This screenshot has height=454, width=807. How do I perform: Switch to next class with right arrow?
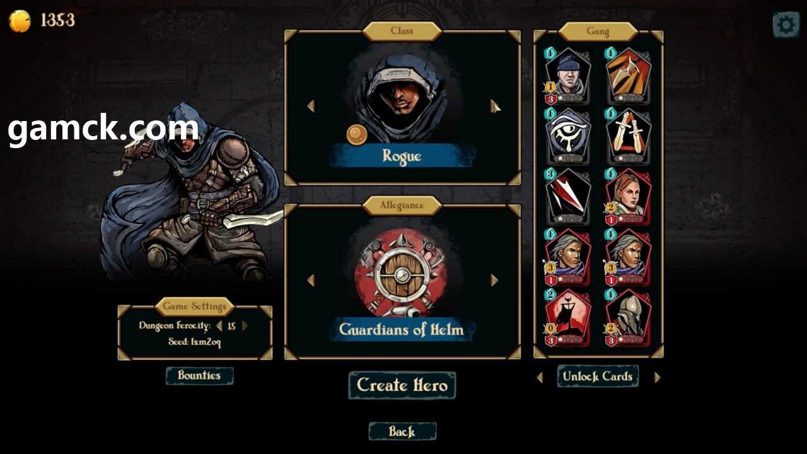click(494, 106)
